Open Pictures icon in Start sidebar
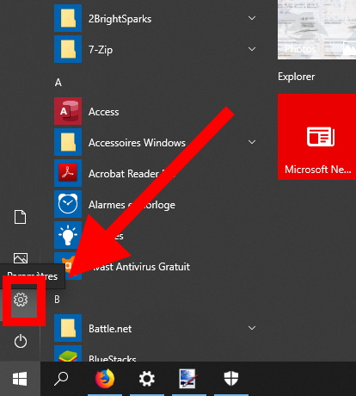The height and width of the screenshot is (396, 356). [21, 258]
